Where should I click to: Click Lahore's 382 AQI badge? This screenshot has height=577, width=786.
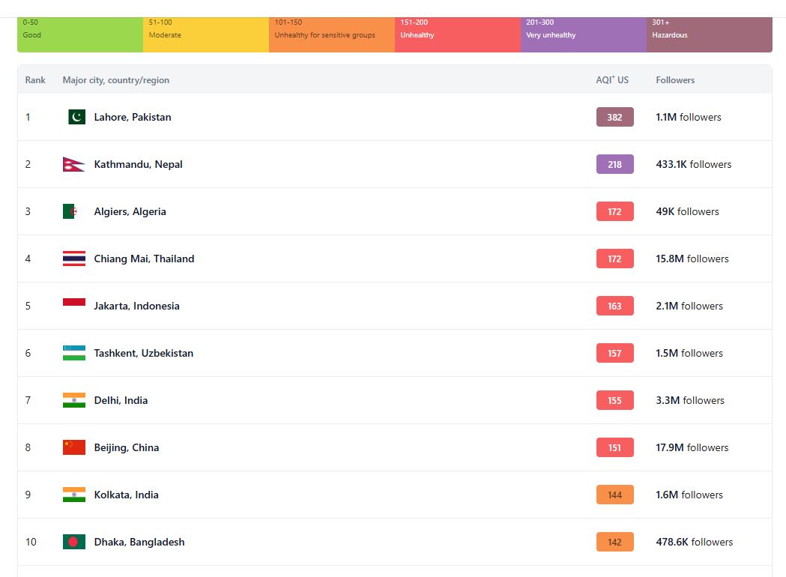pos(614,117)
